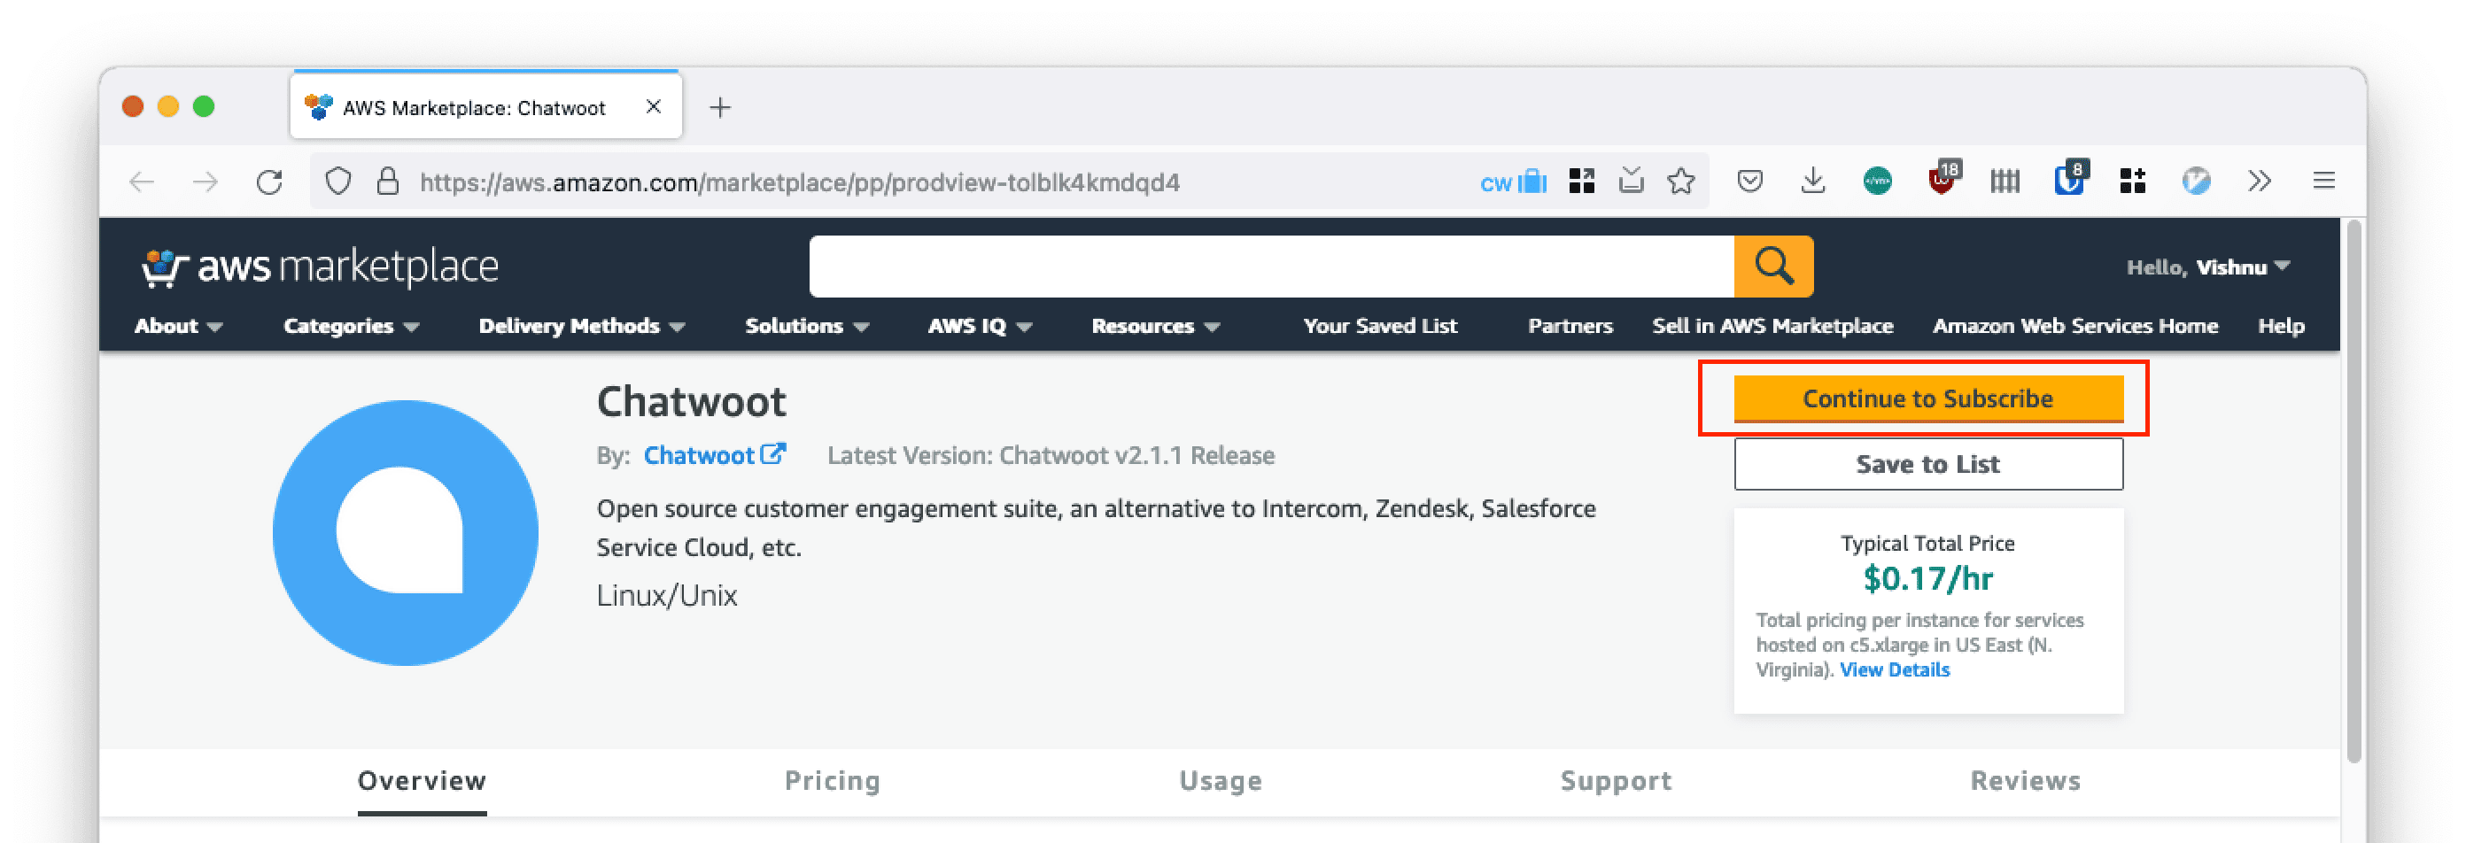Click Continue to Subscribe

1928,398
